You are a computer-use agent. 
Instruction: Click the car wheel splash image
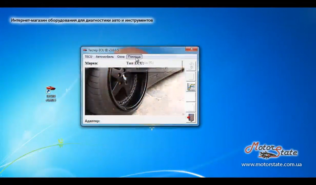point(134,91)
